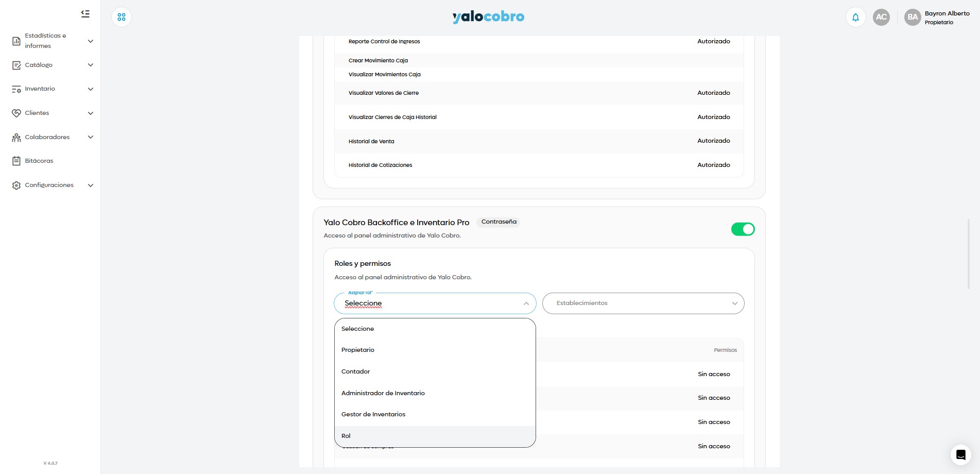Click the Reporte Control de Ingresos row

539,41
